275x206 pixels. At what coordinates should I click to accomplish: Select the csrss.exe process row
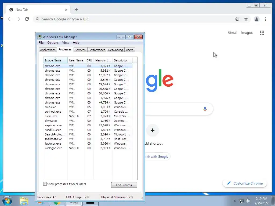point(88,116)
